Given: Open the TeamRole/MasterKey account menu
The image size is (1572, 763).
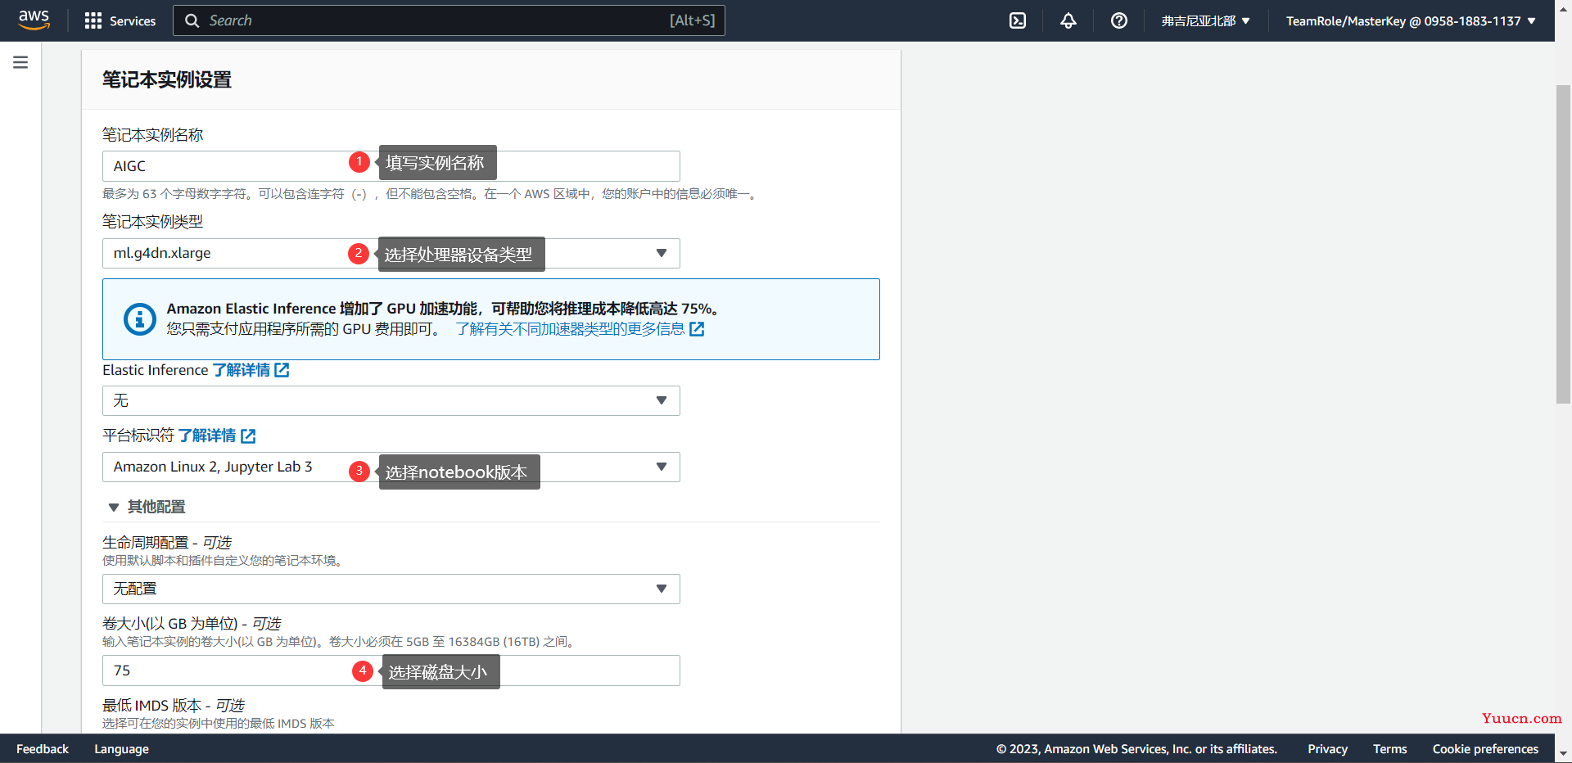Looking at the screenshot, I should 1410,20.
